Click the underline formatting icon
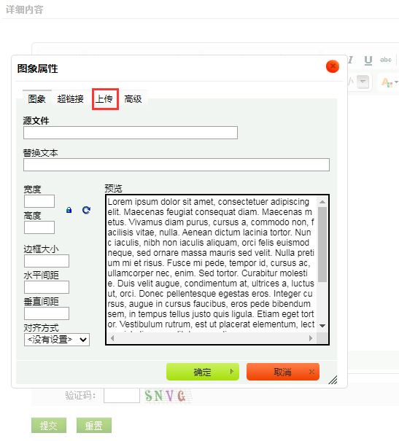Screen dimensions: 399x441 pos(368,60)
